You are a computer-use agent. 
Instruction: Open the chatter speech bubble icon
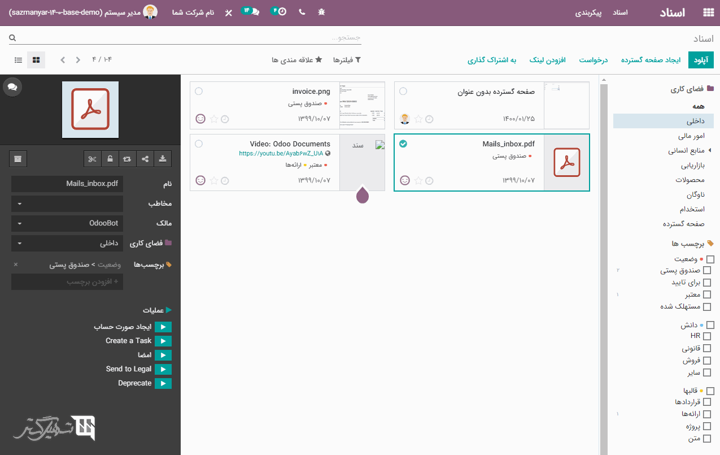pos(12,87)
